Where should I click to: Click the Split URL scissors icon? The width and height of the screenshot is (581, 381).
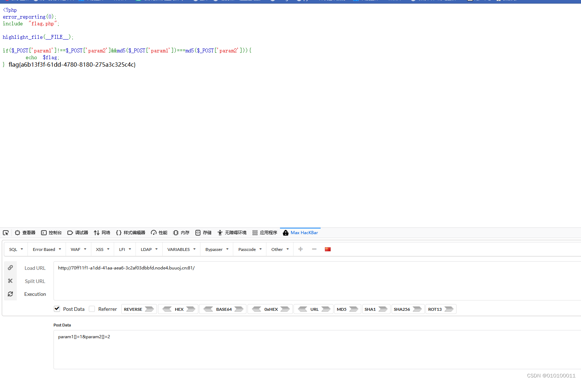tap(10, 281)
